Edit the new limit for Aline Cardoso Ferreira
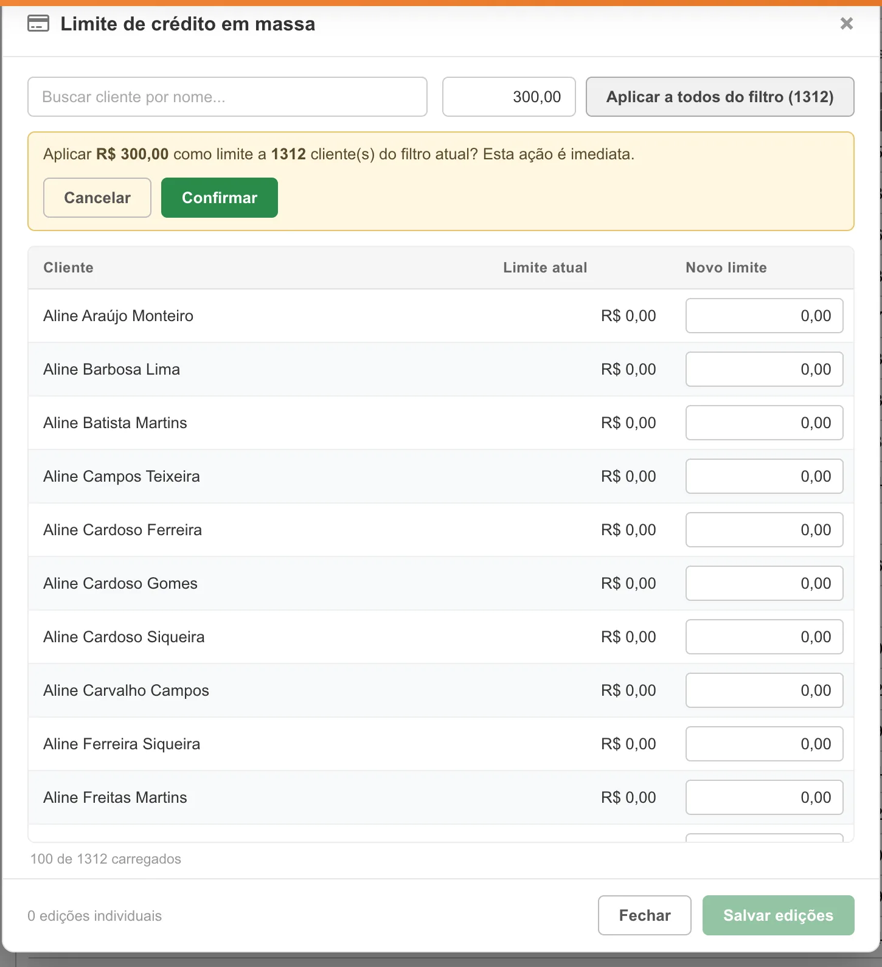Image resolution: width=882 pixels, height=967 pixels. [765, 530]
